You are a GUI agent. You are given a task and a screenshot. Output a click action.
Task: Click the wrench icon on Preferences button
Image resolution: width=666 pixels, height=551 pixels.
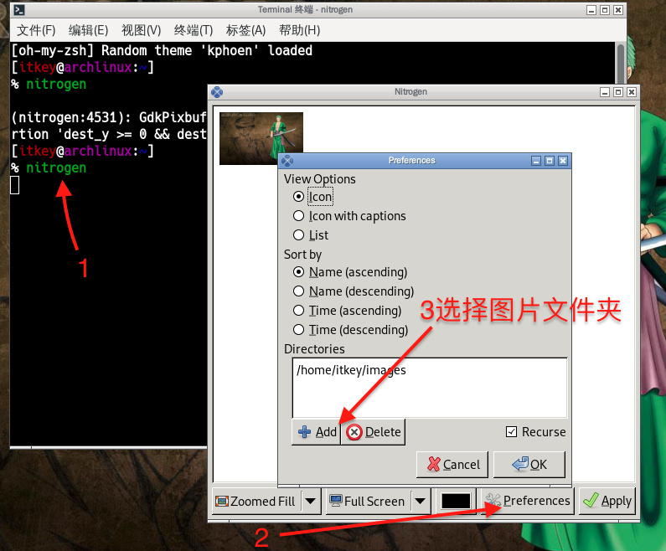tap(493, 501)
